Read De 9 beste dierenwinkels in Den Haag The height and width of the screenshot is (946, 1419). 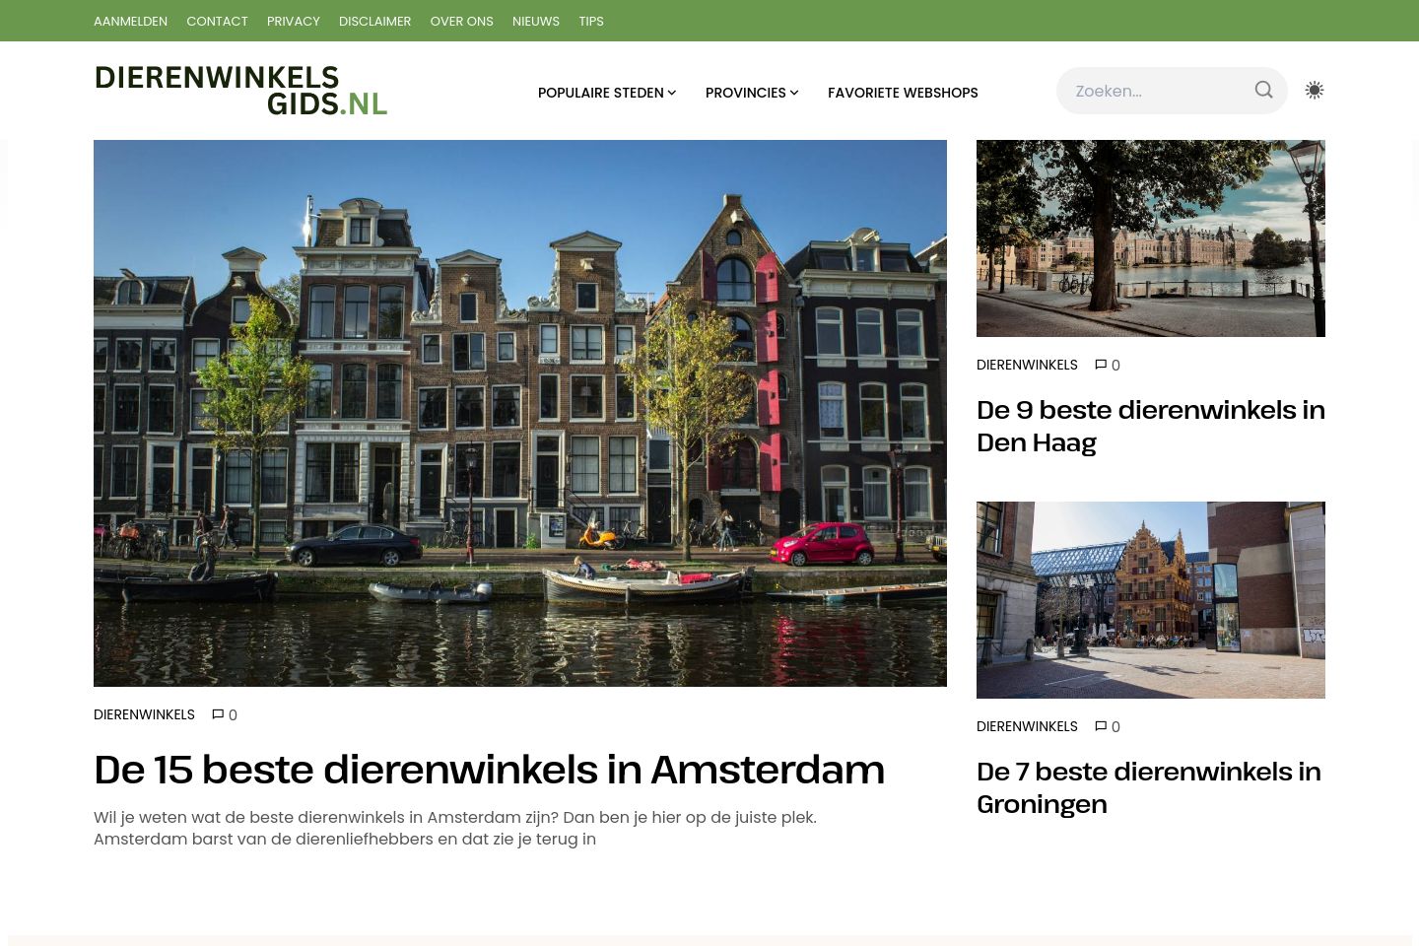[x=1150, y=426]
